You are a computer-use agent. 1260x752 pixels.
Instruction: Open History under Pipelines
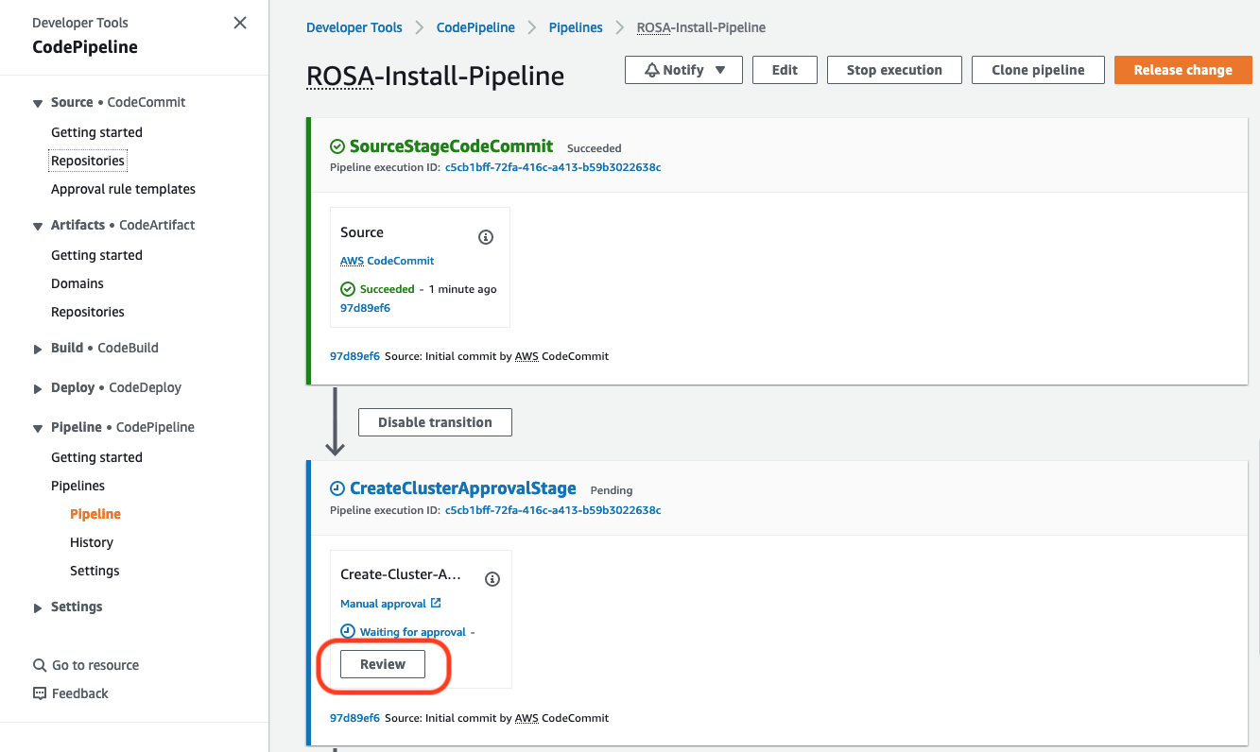(x=92, y=542)
